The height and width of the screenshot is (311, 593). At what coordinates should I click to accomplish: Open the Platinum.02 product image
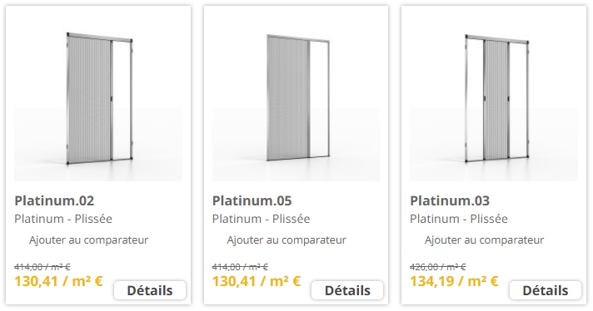coord(98,98)
